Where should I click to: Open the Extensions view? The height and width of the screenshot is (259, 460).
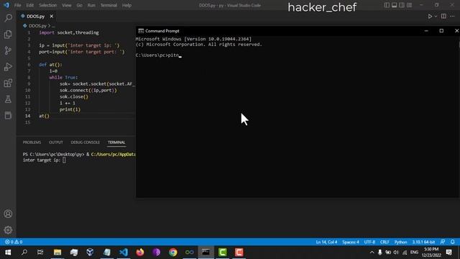[8, 83]
